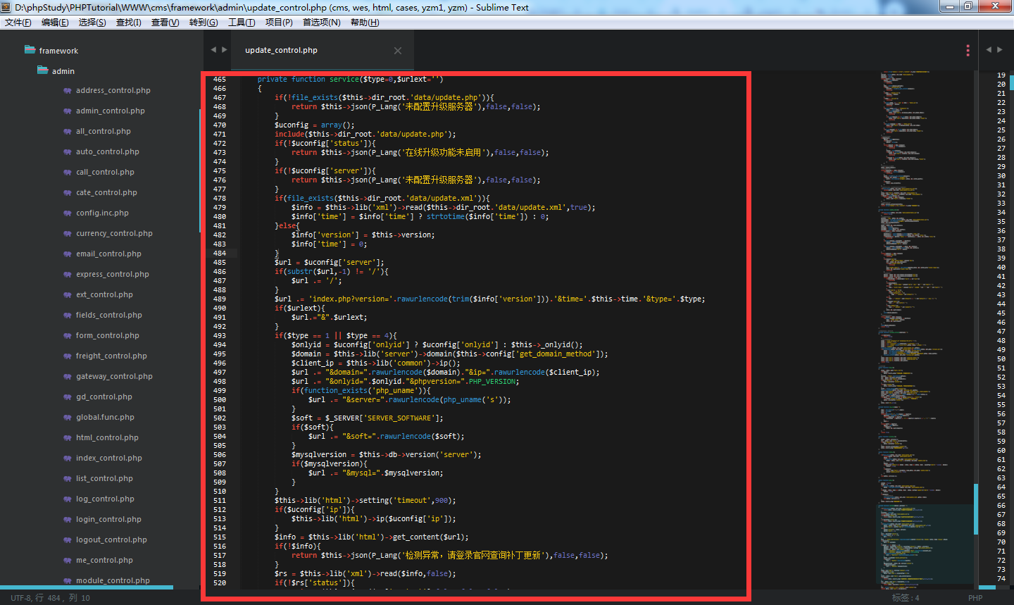The width and height of the screenshot is (1014, 605).
Task: Minimize the Sublime Text window
Action: pos(950,6)
